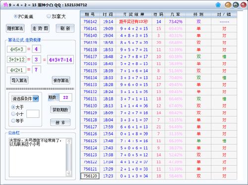Click the 18:09 time cell

click(x=108, y=113)
